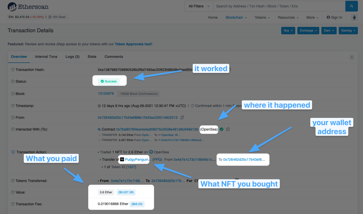Expand the Resources menu
The height and width of the screenshot is (214, 363).
288,17
